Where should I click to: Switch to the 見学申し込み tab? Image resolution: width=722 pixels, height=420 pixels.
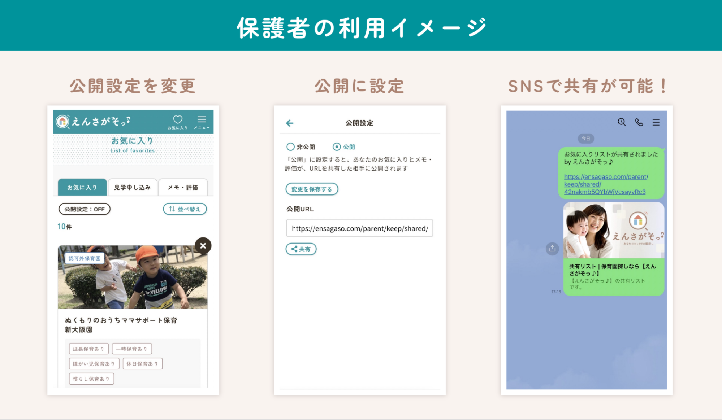(132, 187)
